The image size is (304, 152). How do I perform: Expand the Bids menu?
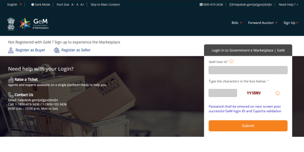237,23
